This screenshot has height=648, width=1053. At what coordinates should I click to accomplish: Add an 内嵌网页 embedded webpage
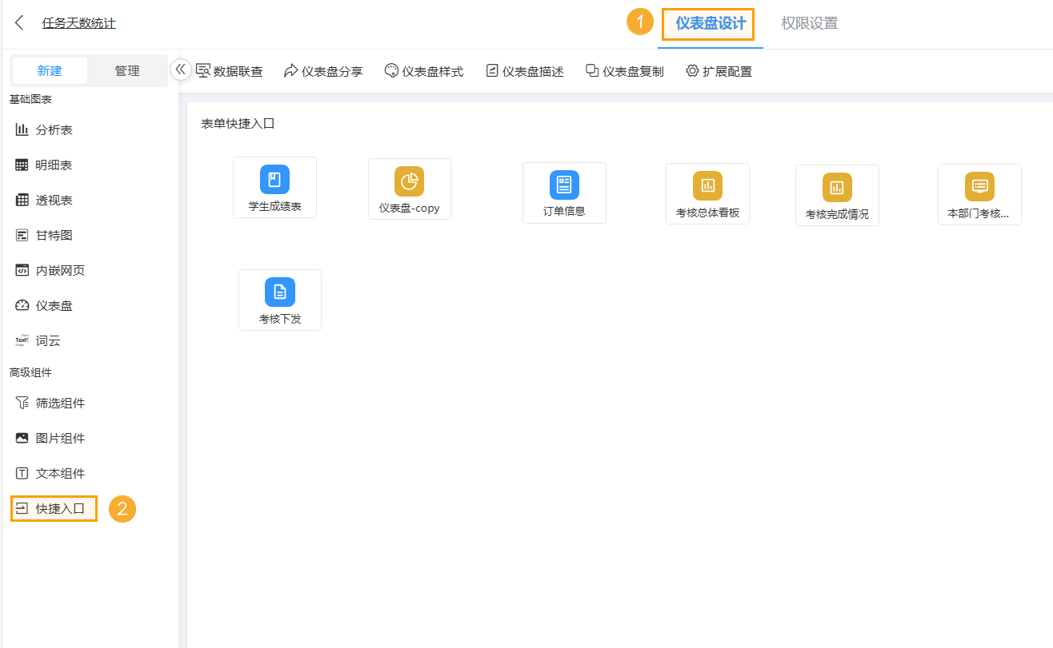pyautogui.click(x=53, y=269)
